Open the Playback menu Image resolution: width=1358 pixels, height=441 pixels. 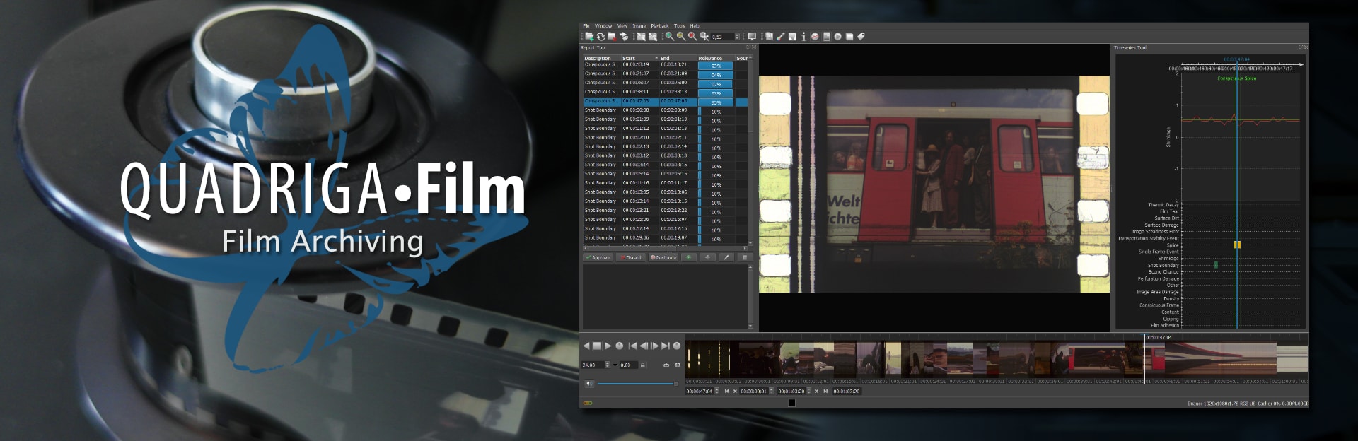coord(659,26)
